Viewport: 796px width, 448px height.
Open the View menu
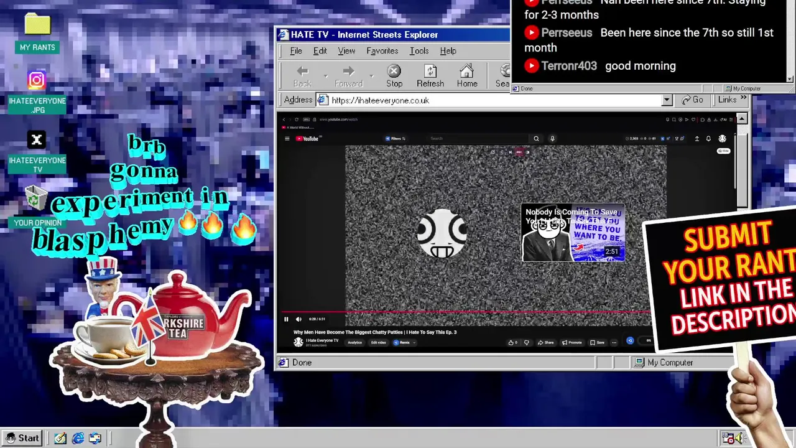point(346,51)
